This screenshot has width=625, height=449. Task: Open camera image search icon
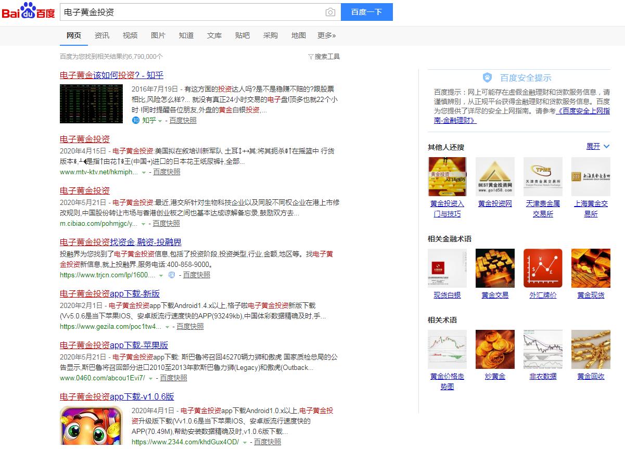click(x=330, y=12)
